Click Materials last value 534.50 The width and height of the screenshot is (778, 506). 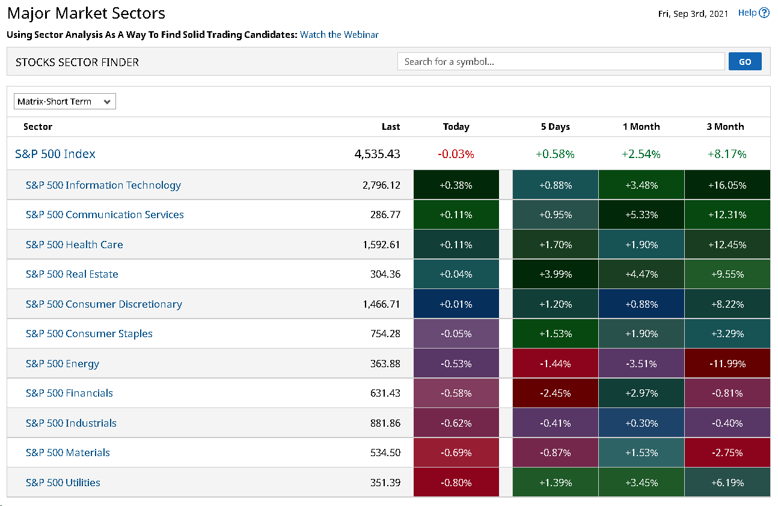click(x=385, y=453)
